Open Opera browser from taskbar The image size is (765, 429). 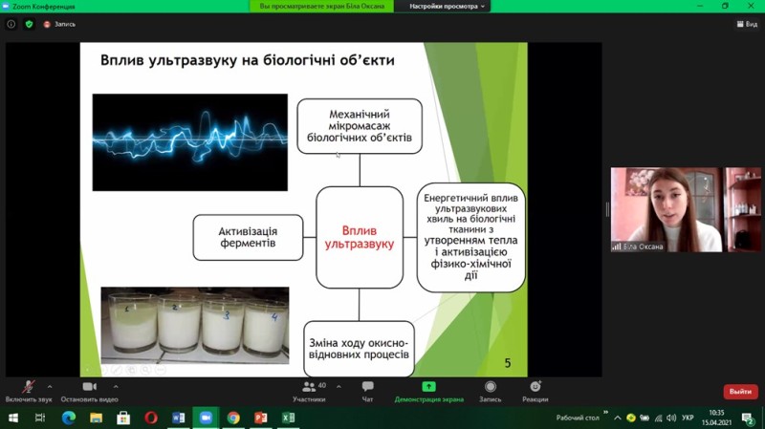[151, 418]
